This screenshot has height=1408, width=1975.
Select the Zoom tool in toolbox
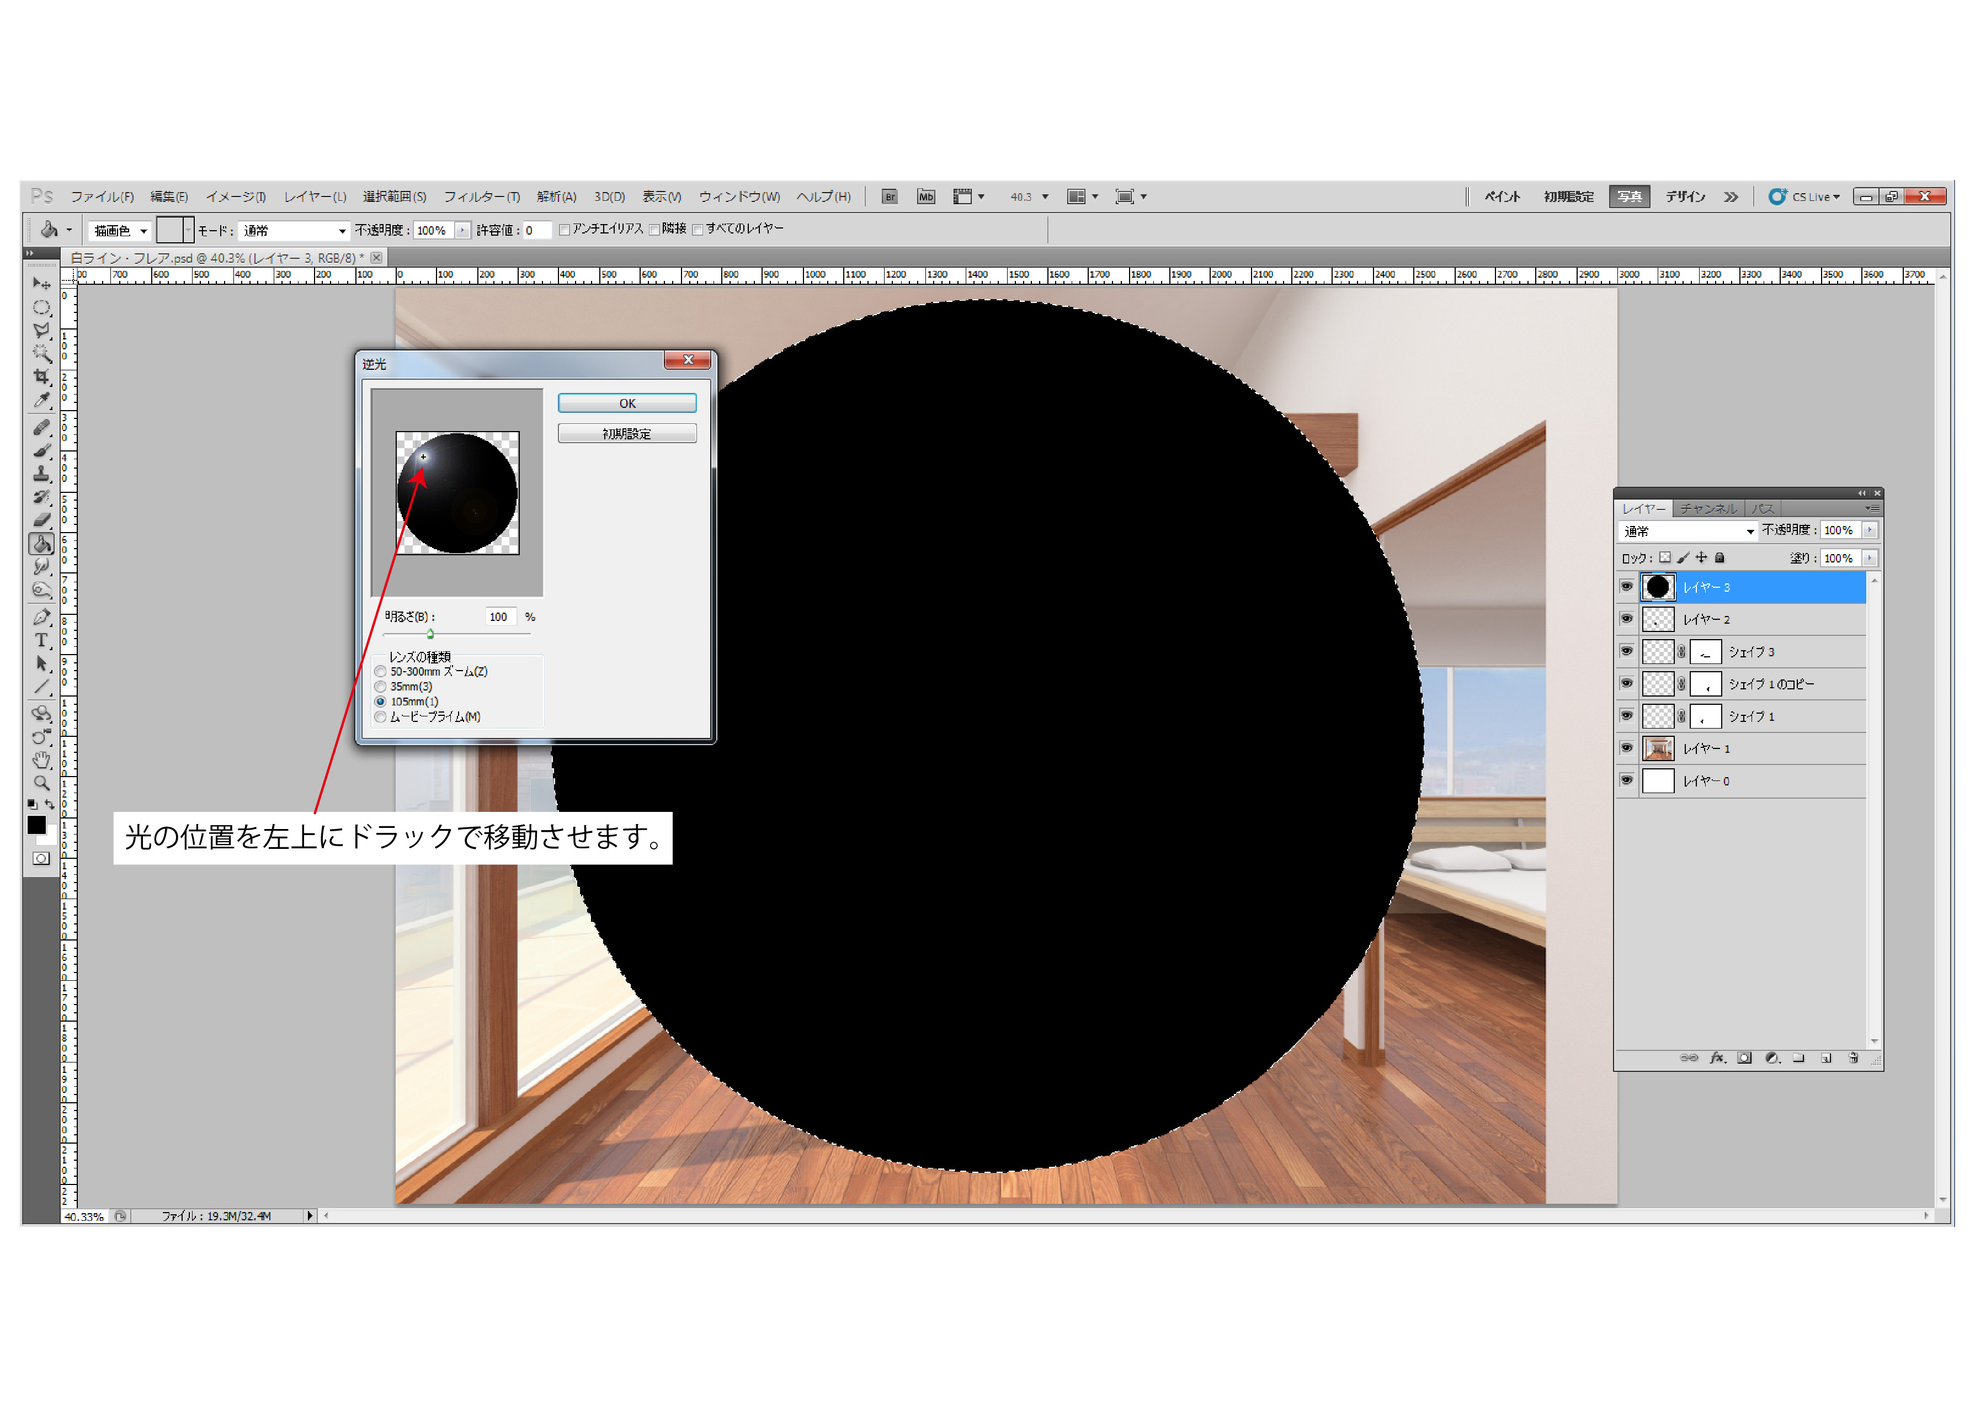41,784
